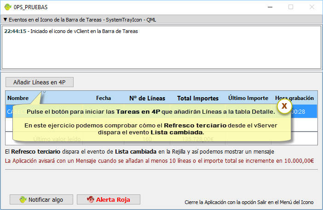This screenshot has height=210, width=323.
Task: Click the 0PS_PRUEBAS app icon in title bar
Action: (x=7, y=7)
